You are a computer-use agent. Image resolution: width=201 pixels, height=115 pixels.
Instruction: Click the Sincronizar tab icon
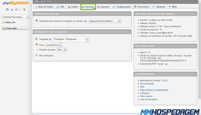point(135,7)
